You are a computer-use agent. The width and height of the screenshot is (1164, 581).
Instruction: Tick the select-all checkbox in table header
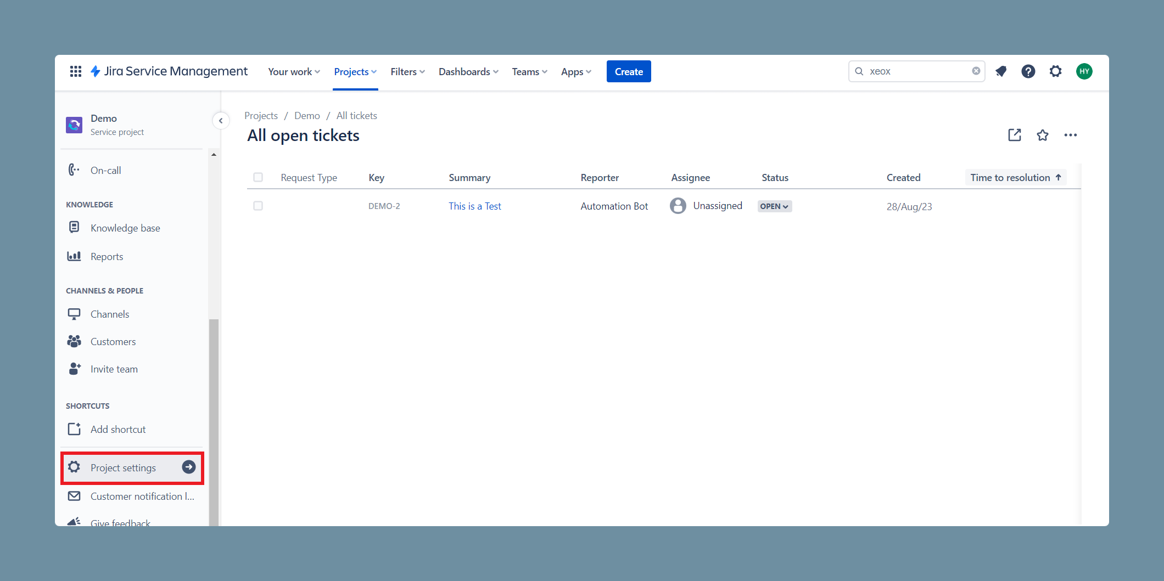click(258, 177)
